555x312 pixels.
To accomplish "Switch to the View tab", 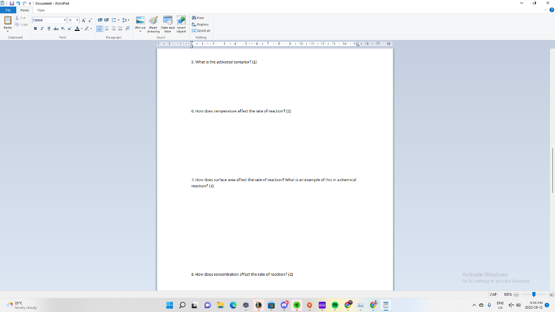I will point(40,10).
